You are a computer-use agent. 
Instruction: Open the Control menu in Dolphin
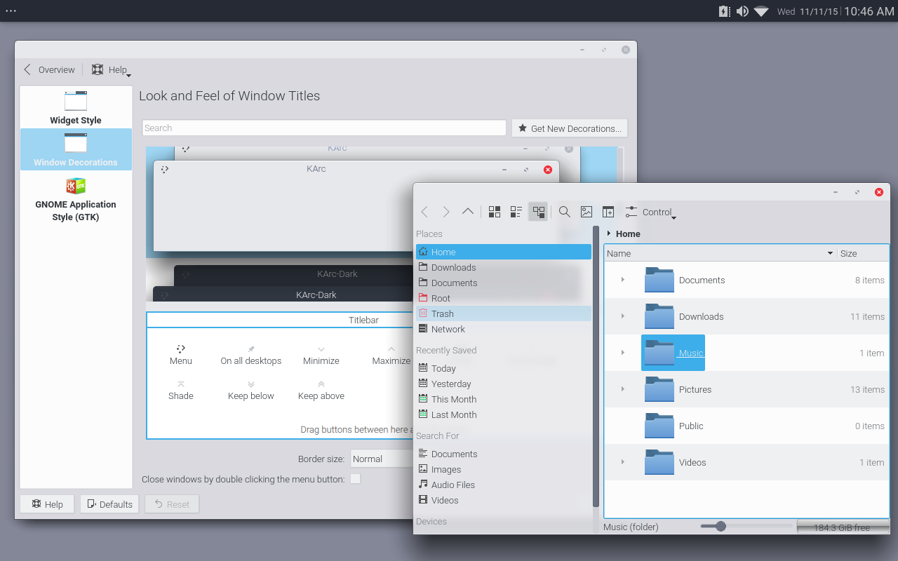(x=650, y=212)
